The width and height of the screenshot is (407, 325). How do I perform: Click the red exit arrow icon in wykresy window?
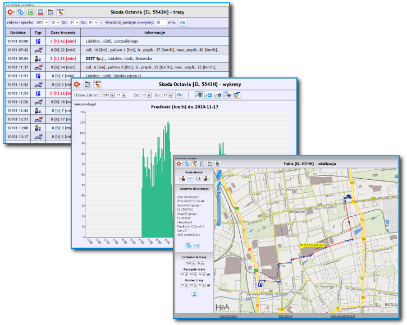[x=77, y=84]
